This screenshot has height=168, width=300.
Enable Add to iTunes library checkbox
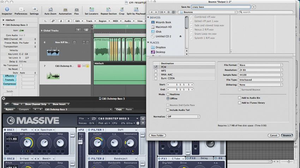(x=239, y=103)
